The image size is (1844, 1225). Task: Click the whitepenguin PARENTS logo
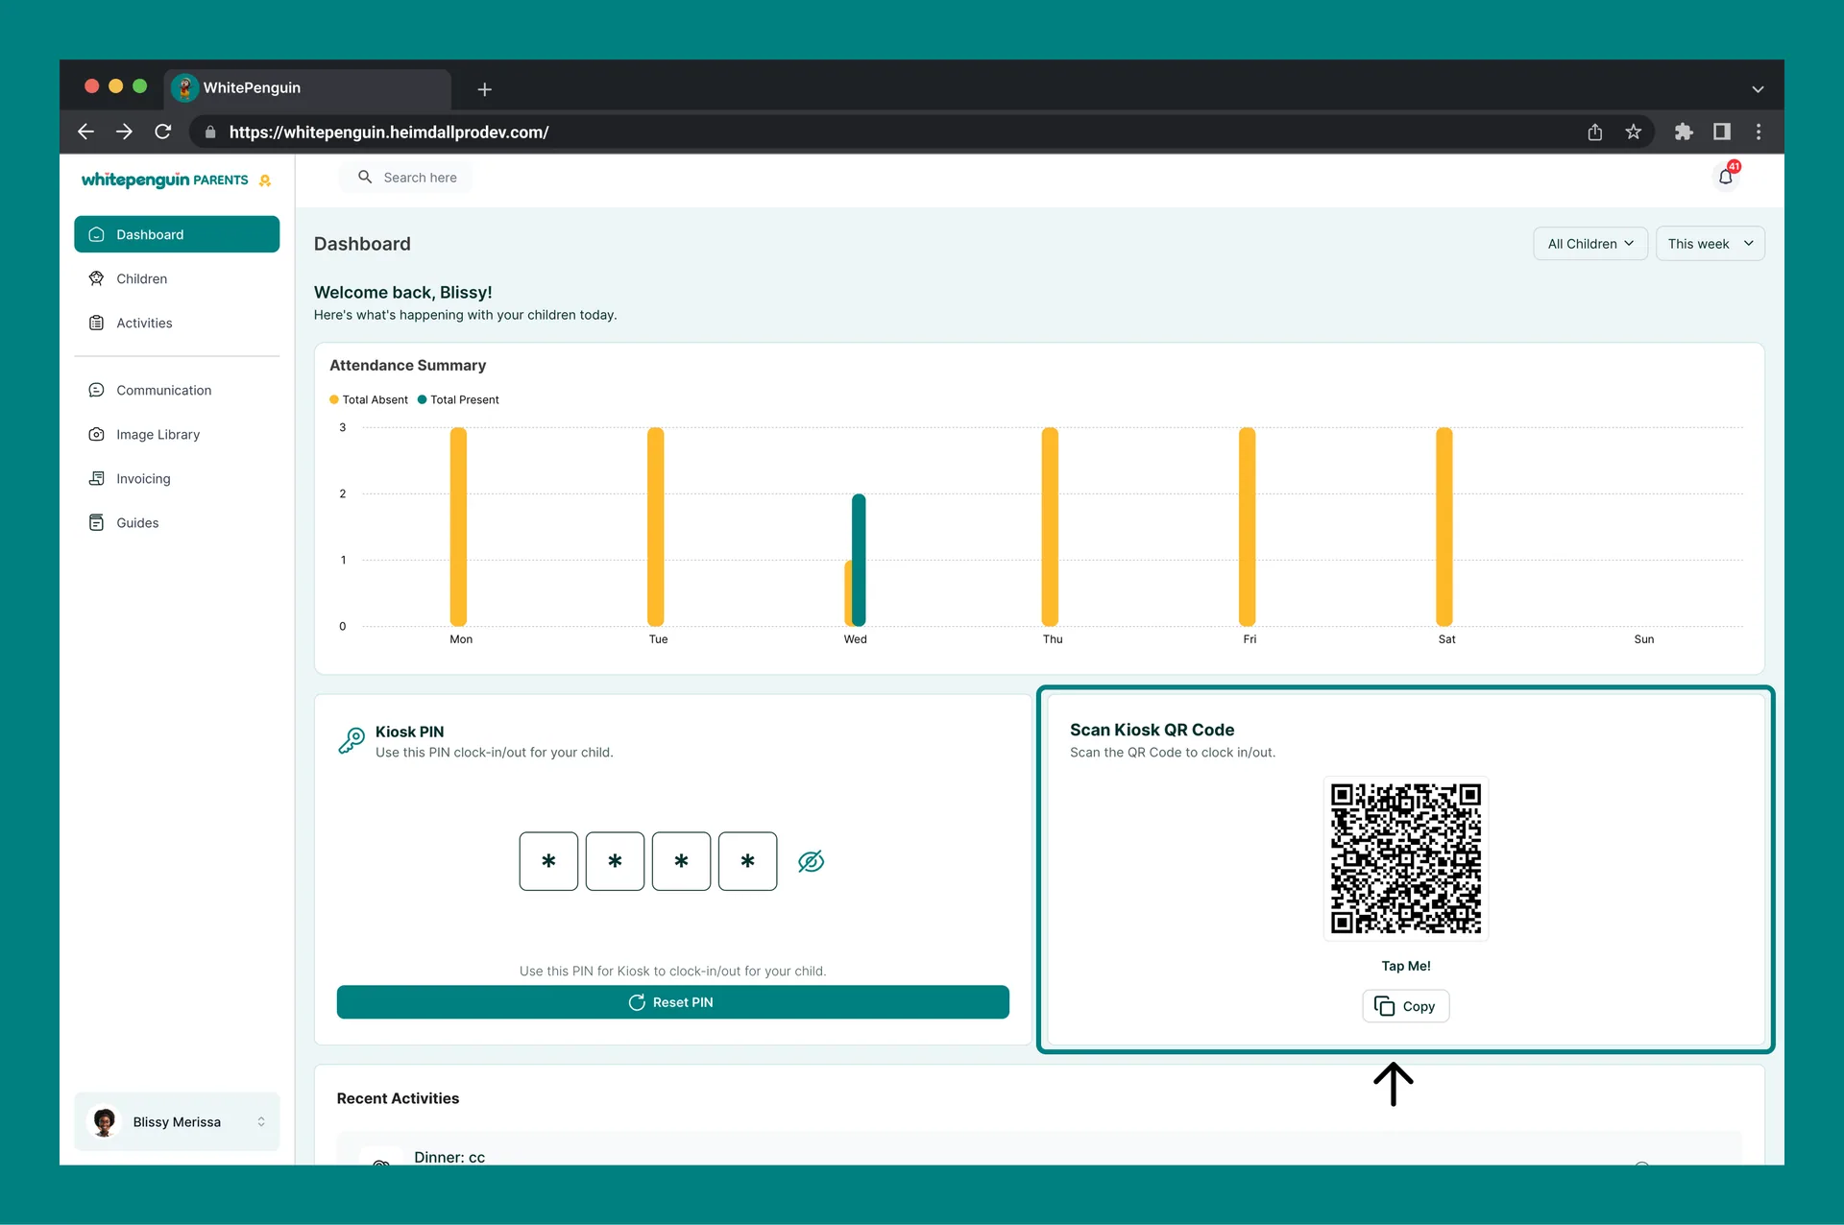coord(176,180)
